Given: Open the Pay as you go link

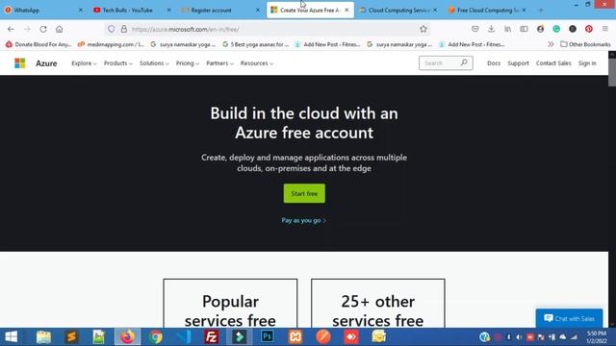Looking at the screenshot, I should point(304,220).
